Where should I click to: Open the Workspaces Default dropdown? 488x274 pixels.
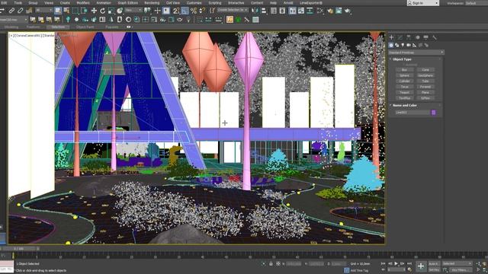click(x=476, y=3)
